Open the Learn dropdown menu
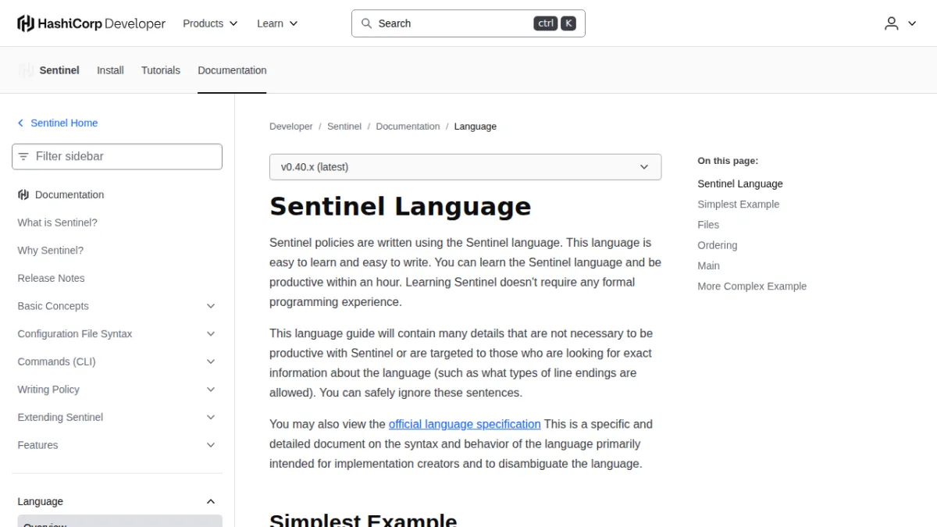 click(277, 23)
